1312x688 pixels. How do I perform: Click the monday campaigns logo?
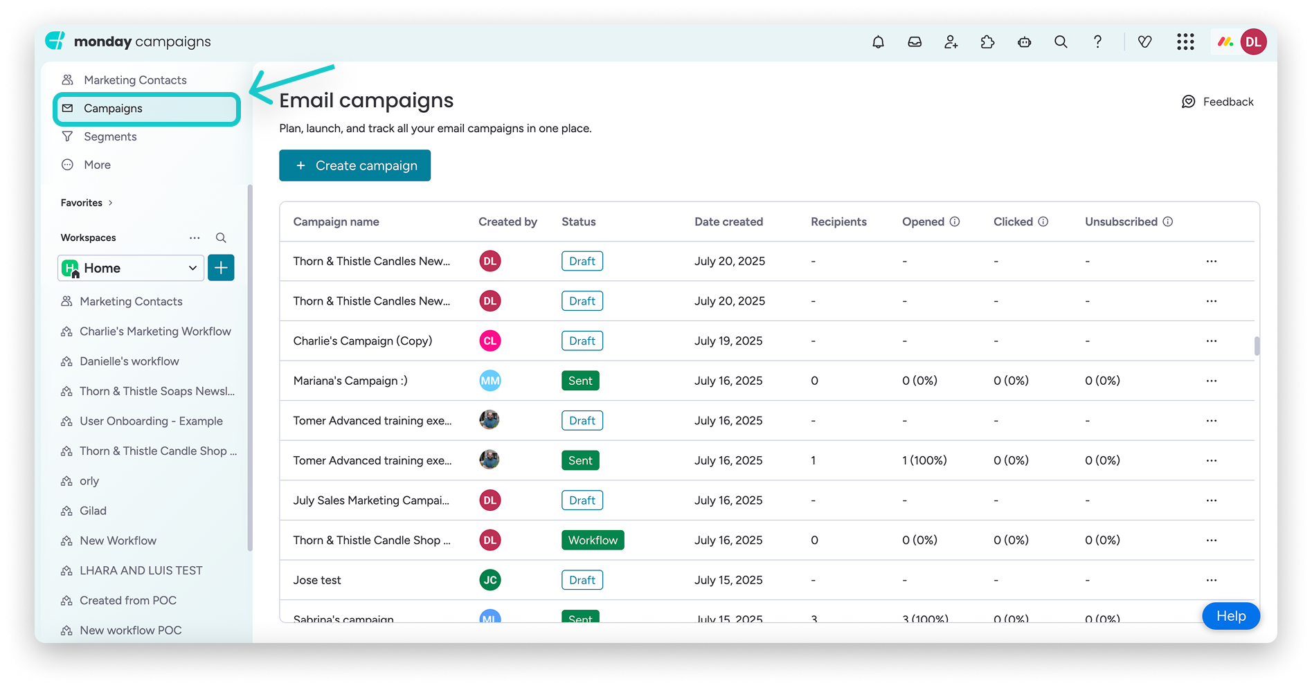(128, 42)
